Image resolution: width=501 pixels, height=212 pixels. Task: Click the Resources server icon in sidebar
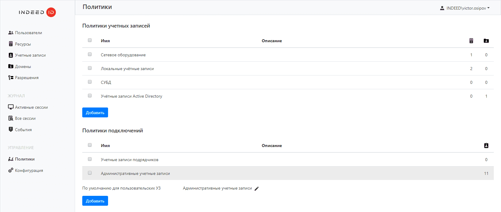coord(11,44)
